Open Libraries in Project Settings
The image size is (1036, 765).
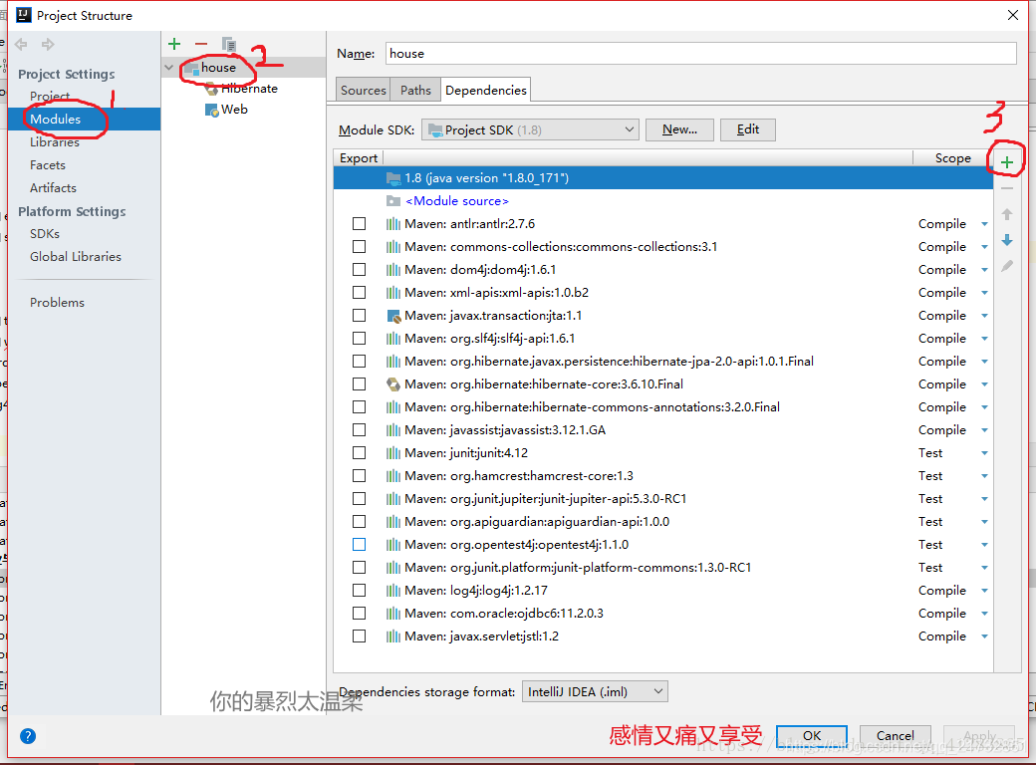[x=55, y=142]
